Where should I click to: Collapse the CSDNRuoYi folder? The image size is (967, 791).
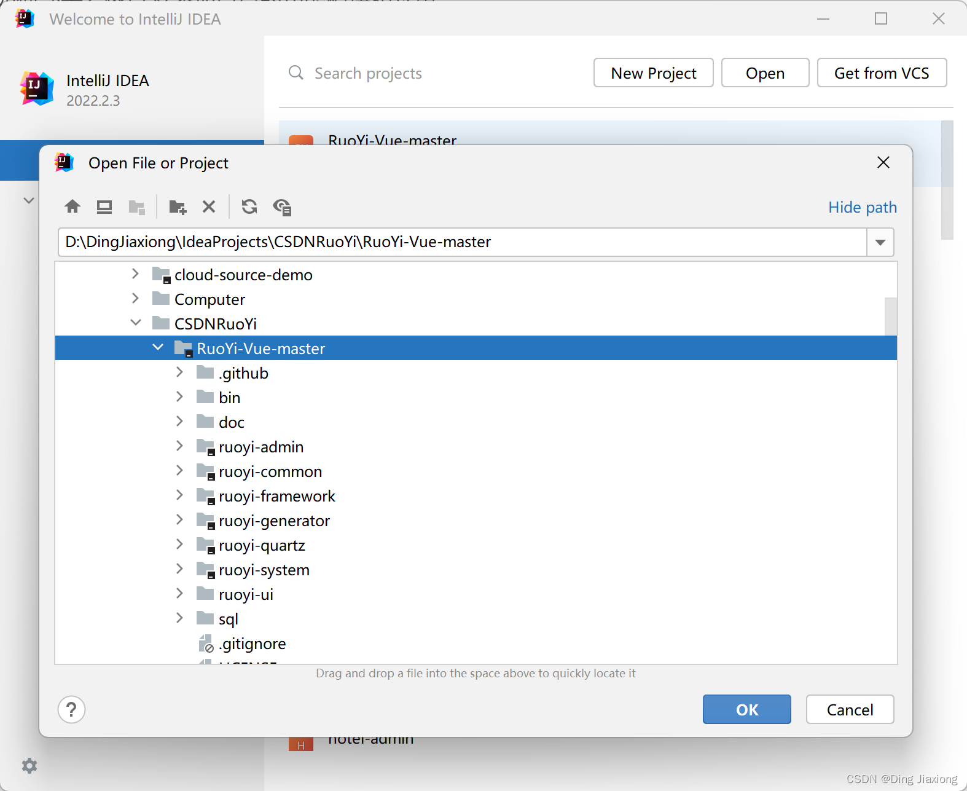136,323
